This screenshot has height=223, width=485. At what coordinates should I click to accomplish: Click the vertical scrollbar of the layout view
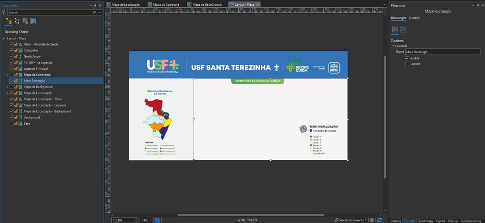coord(385,117)
